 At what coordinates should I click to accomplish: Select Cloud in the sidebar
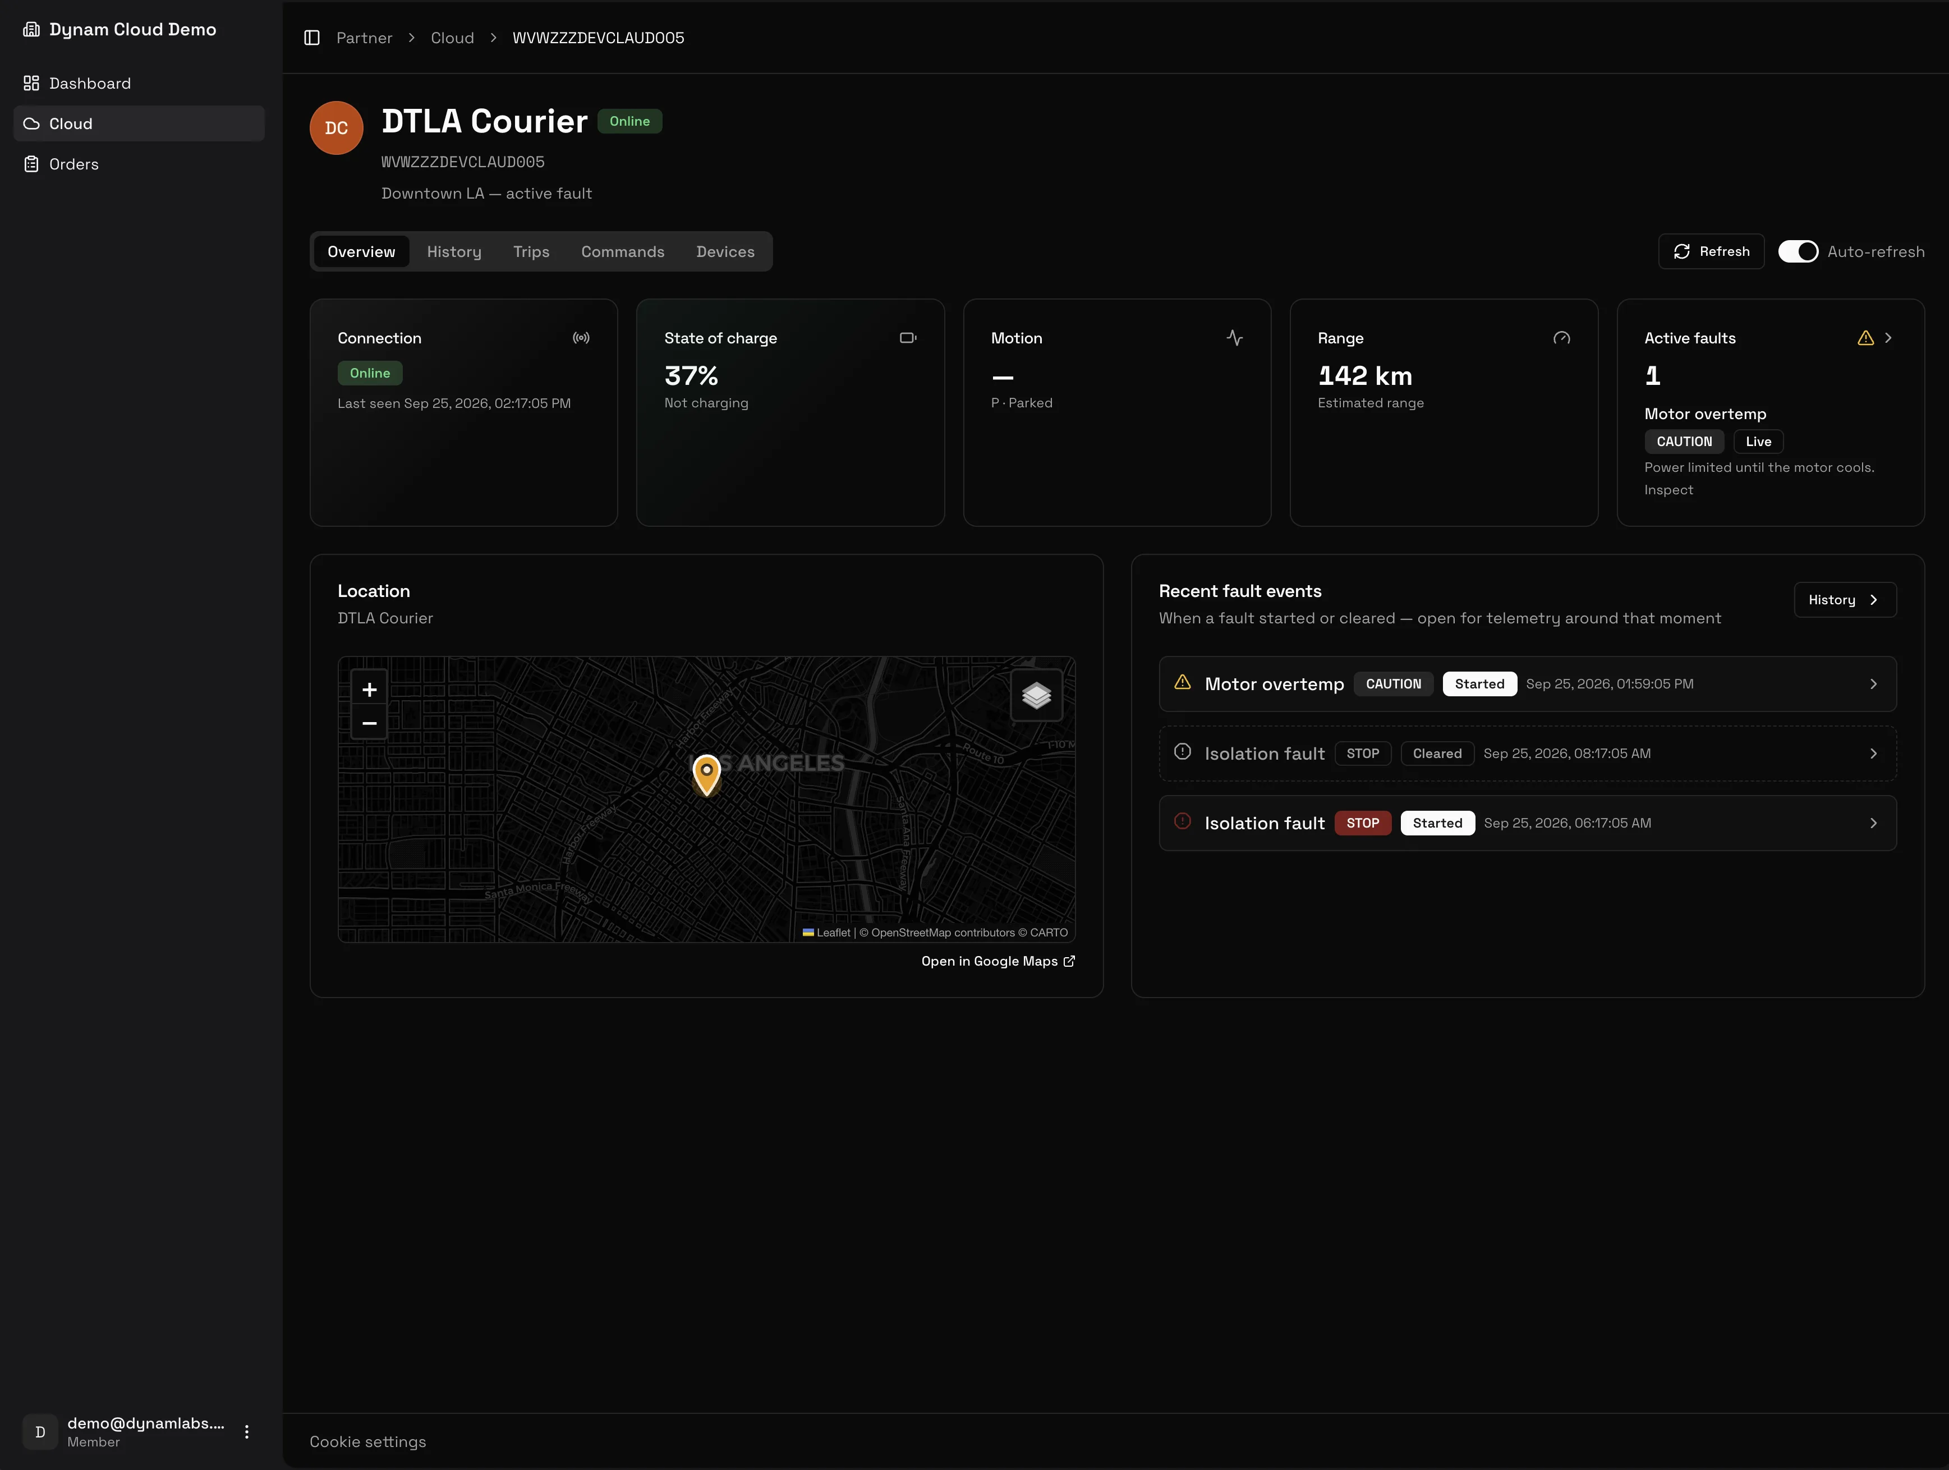[x=139, y=123]
